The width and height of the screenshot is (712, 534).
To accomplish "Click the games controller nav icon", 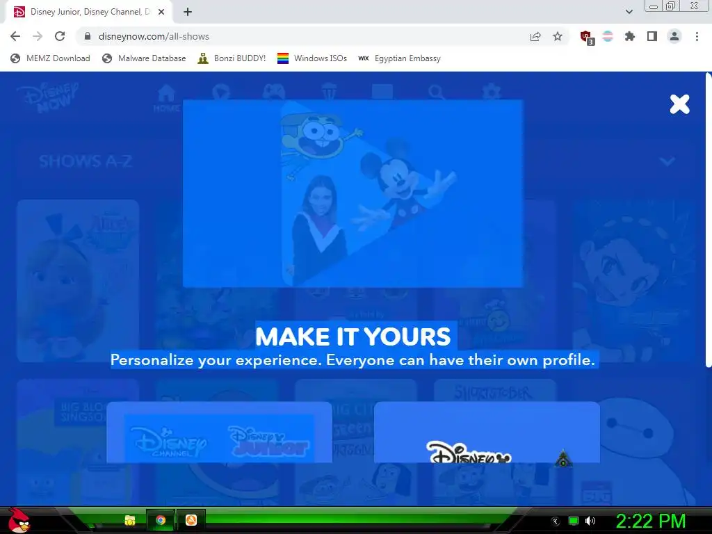I will coord(274,92).
